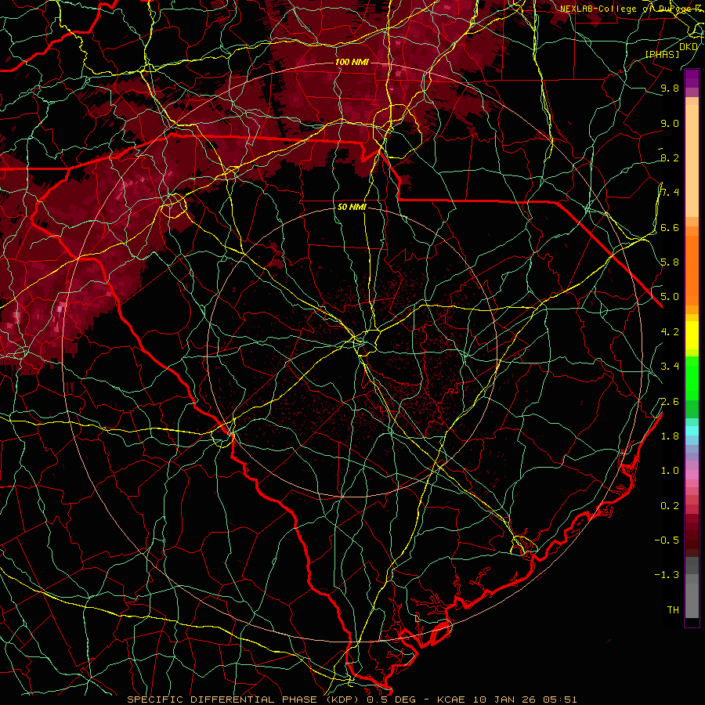Screen dimensions: 705x705
Task: Click the 9.8 value on color scale
Action: (x=670, y=88)
